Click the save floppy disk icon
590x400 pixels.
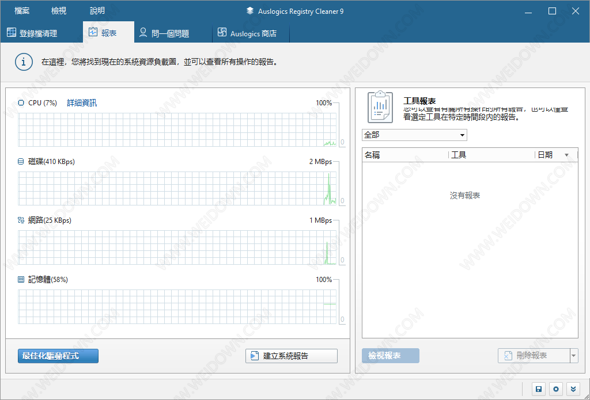pos(539,389)
